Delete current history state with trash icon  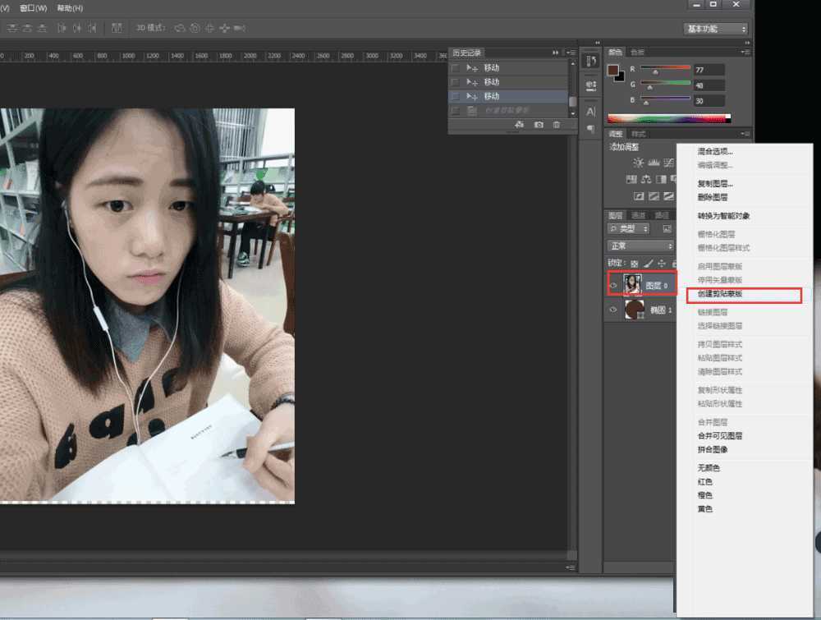click(558, 124)
